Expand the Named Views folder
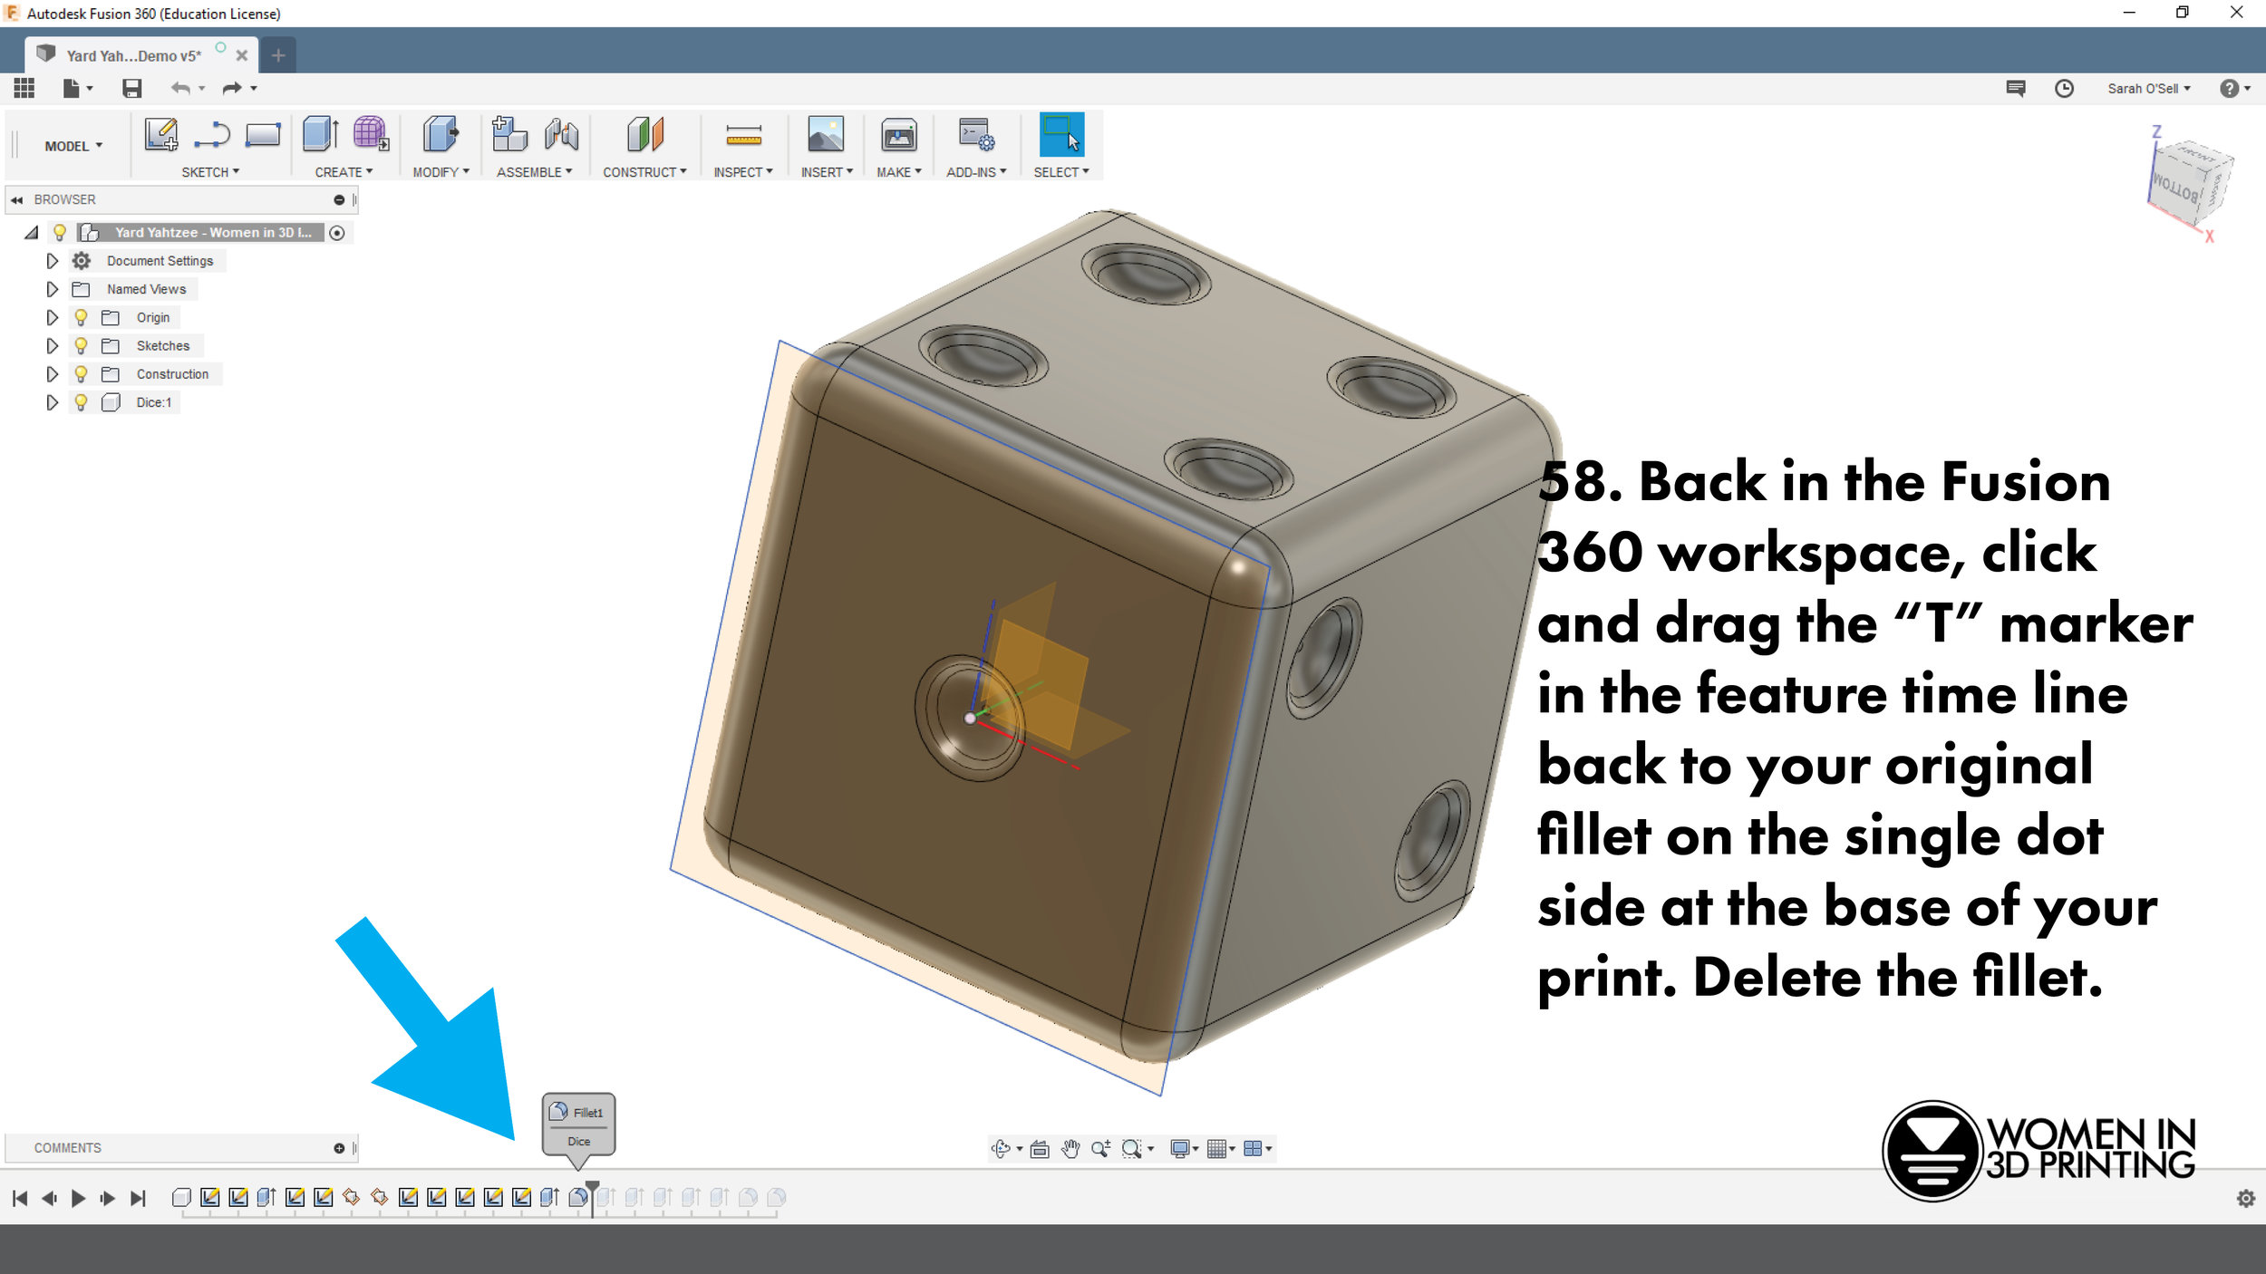 [x=53, y=289]
